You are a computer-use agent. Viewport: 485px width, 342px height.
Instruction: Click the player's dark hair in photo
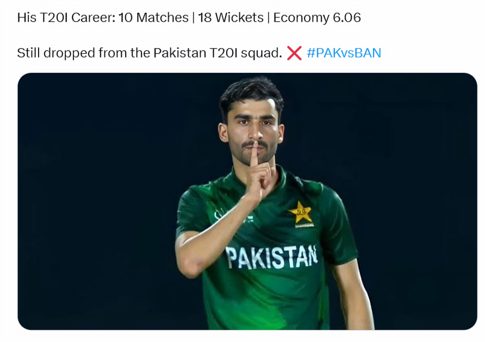coord(251,94)
